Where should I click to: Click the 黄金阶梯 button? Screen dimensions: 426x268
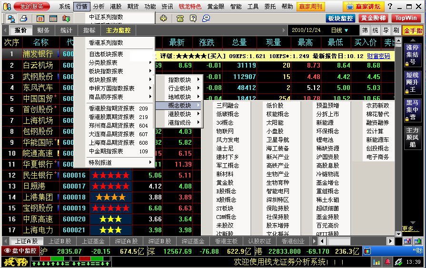point(374,18)
